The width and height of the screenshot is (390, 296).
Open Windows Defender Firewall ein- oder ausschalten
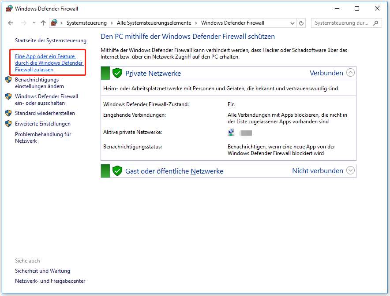[46, 100]
